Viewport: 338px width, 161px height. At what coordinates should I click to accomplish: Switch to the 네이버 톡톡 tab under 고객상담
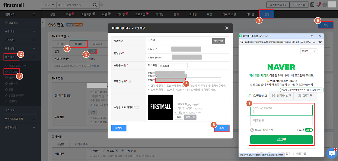click(x=82, y=144)
